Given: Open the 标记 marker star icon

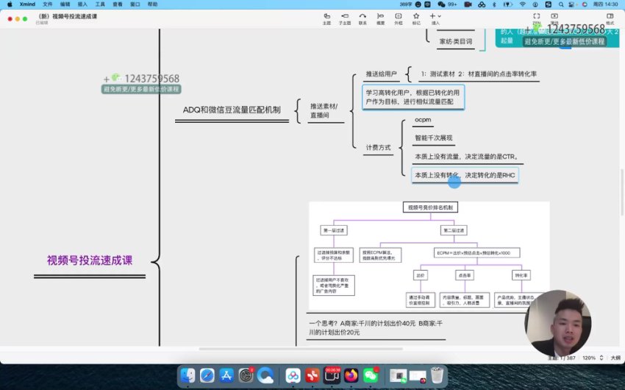Looking at the screenshot, I should pyautogui.click(x=416, y=16).
